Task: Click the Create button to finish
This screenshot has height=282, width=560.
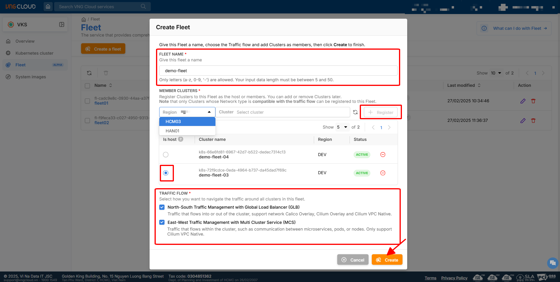Action: [x=387, y=260]
